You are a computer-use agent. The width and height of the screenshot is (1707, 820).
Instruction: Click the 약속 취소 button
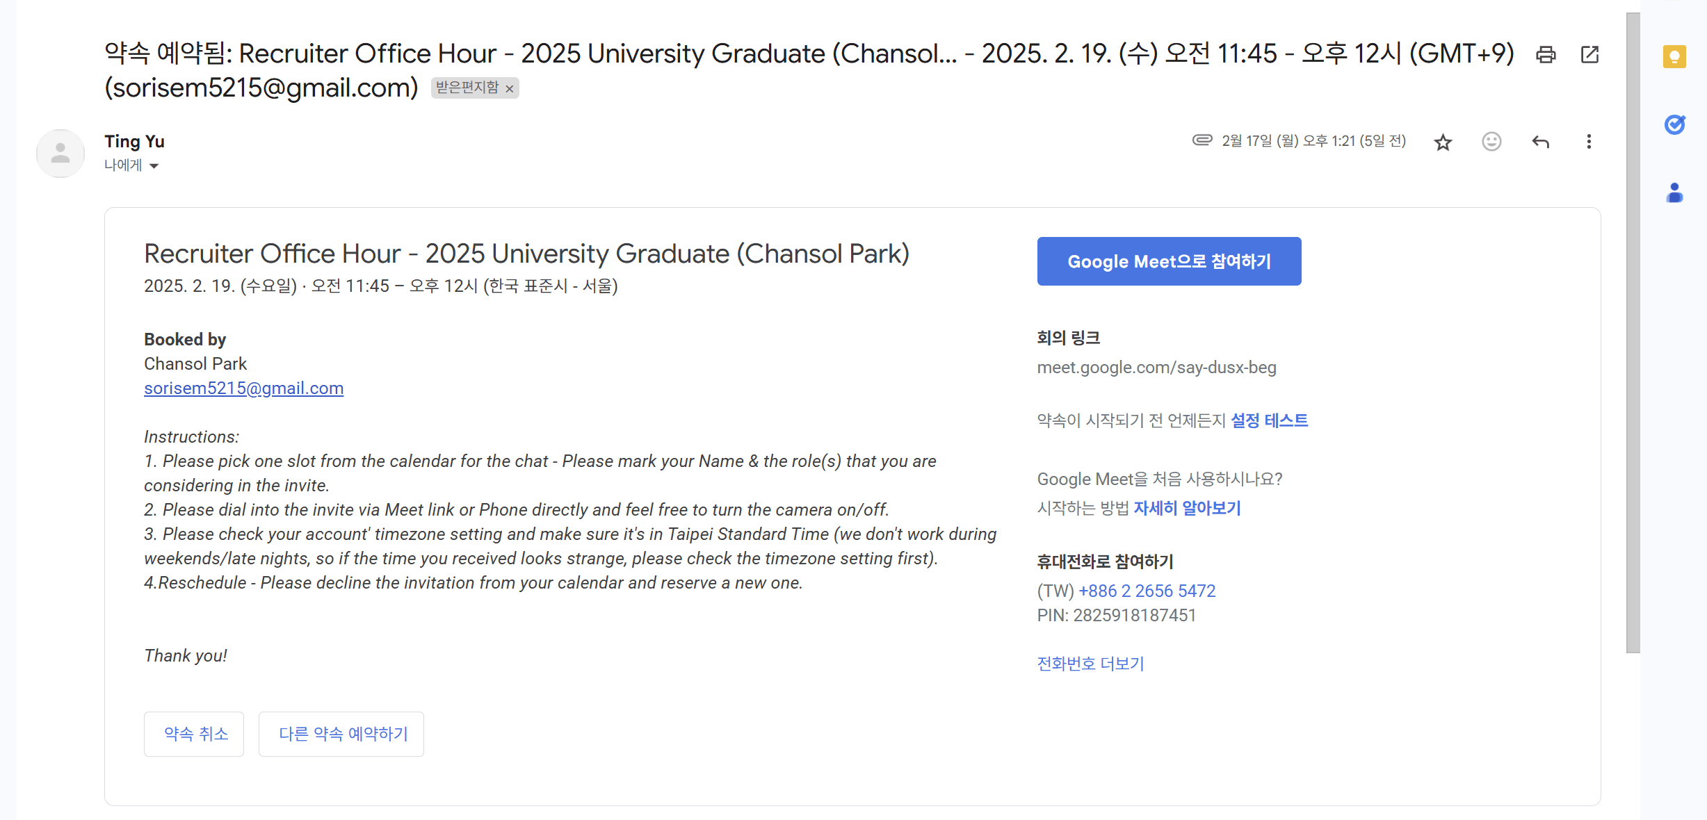pos(194,734)
